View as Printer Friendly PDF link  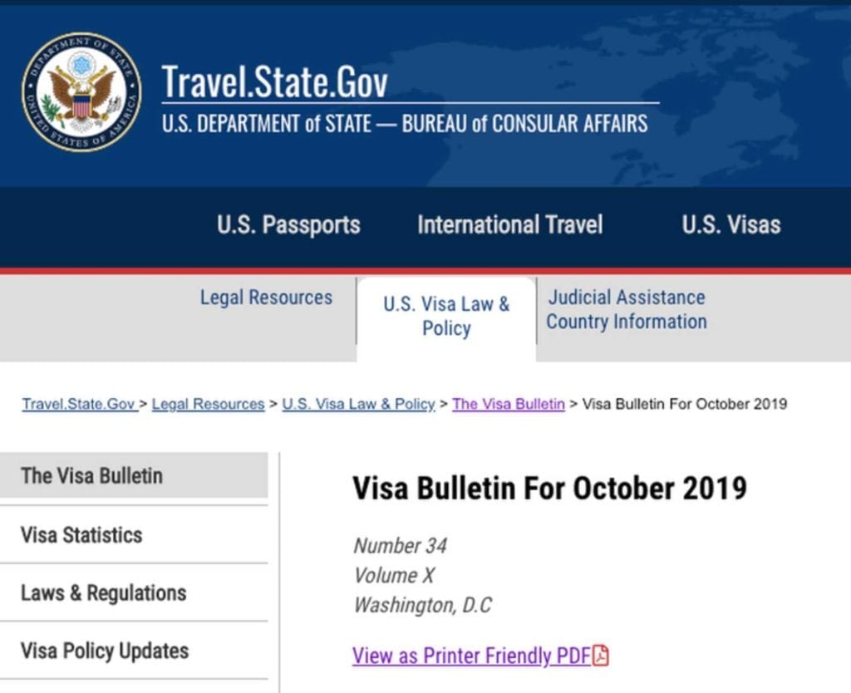(471, 656)
